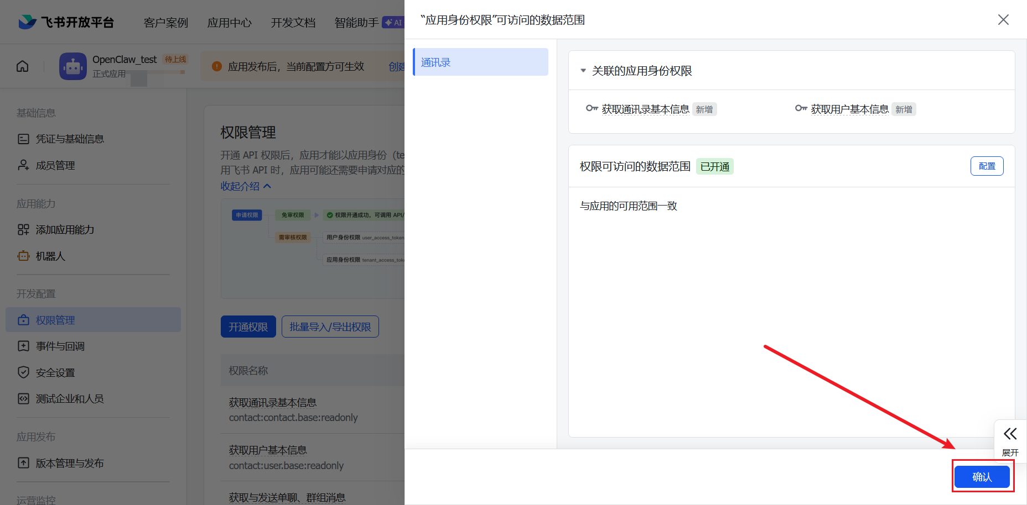Click the home icon in the sidebar
This screenshot has height=505, width=1027.
coord(22,66)
